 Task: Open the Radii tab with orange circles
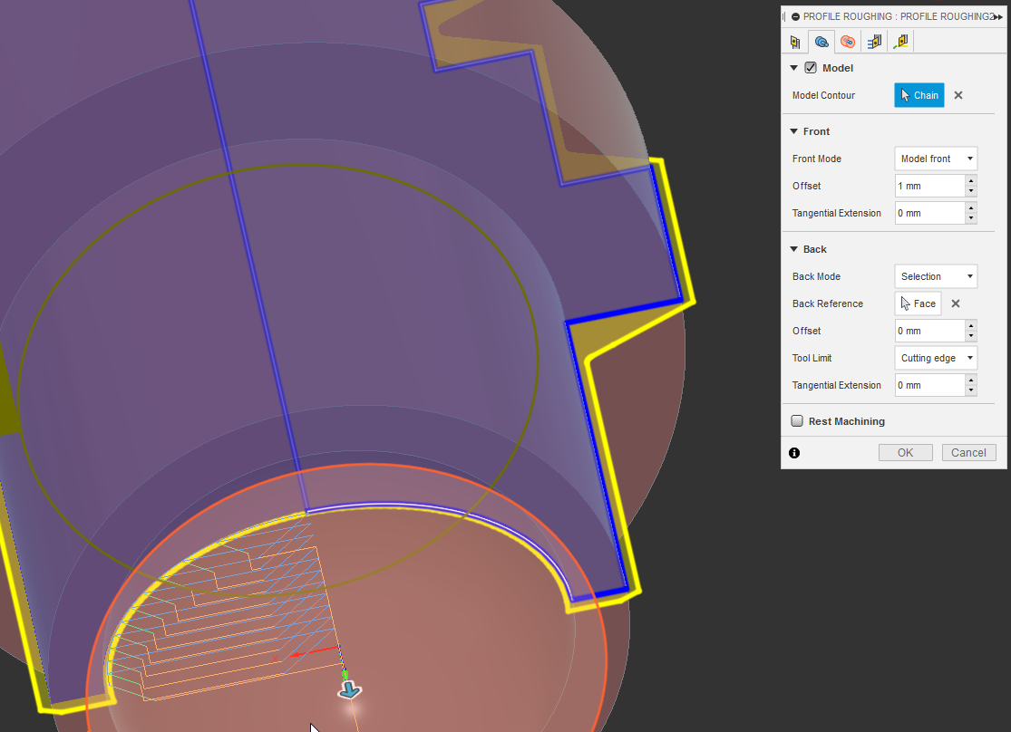tap(848, 42)
